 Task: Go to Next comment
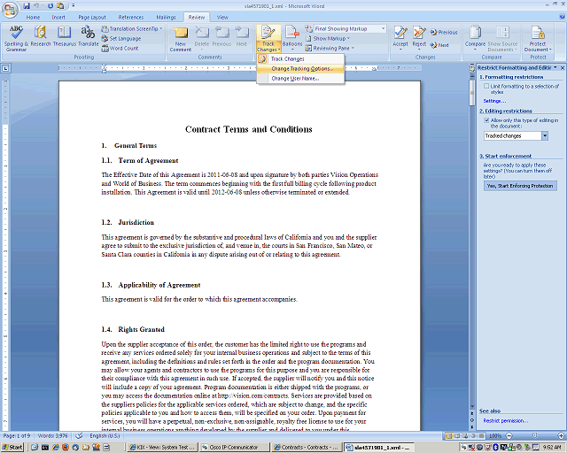click(x=242, y=36)
